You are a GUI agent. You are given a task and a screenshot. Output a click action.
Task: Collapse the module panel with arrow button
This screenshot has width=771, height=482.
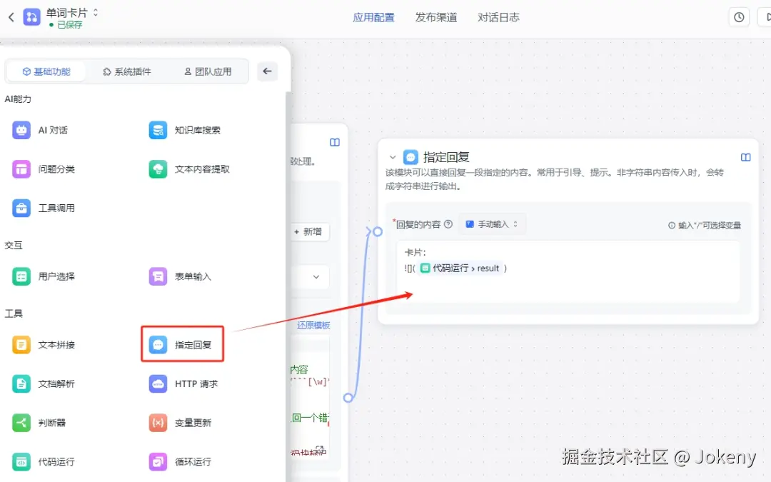tap(267, 71)
